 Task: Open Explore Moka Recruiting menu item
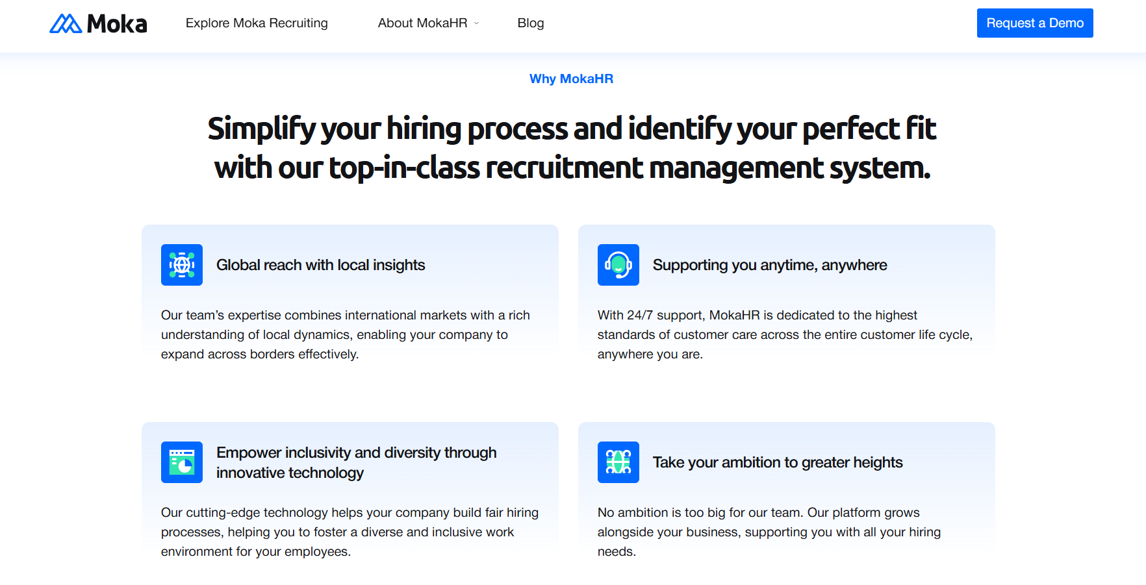pyautogui.click(x=257, y=23)
